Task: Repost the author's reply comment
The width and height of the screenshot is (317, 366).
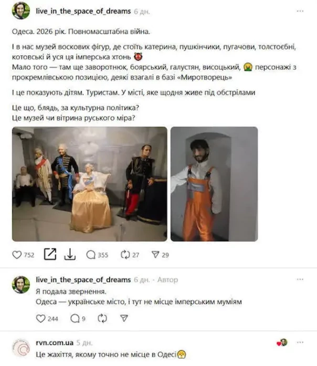Action: [102, 318]
